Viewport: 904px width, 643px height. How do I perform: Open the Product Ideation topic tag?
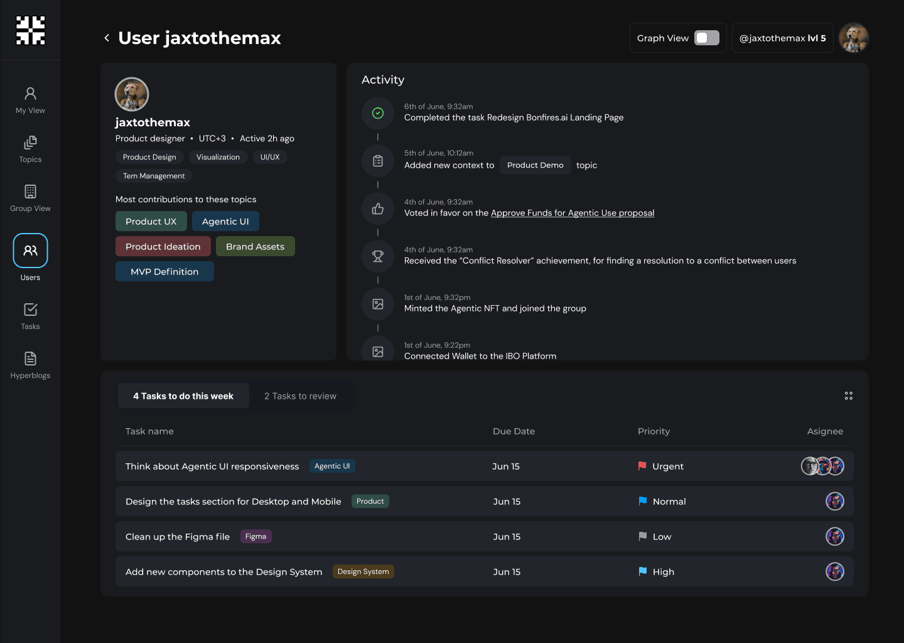(x=163, y=246)
